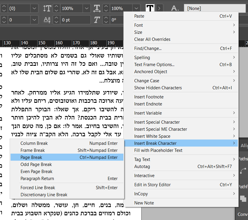The height and width of the screenshot is (220, 248).
Task: Open the [None] character style dropdown
Action: [x=215, y=8]
